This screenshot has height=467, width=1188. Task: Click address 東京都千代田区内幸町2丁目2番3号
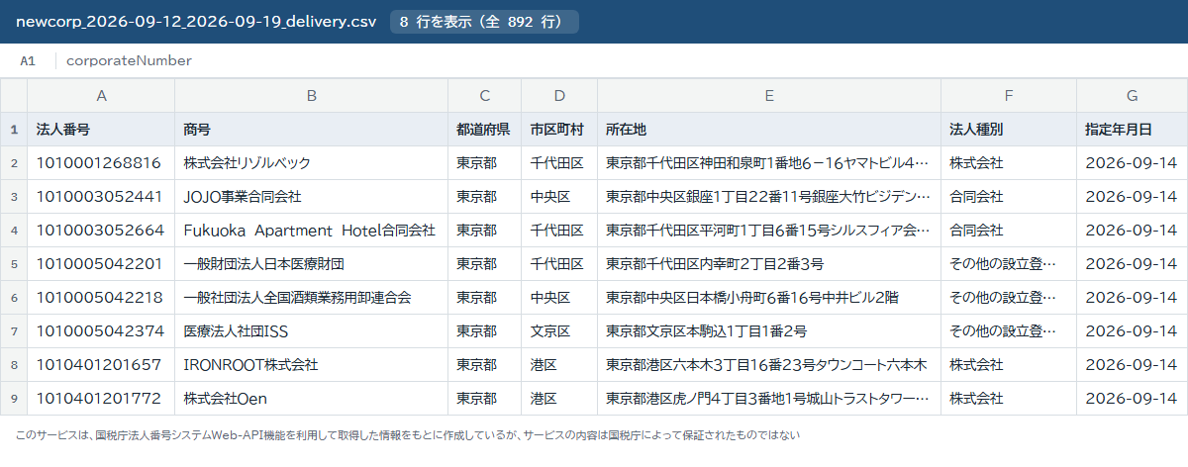pos(769,264)
